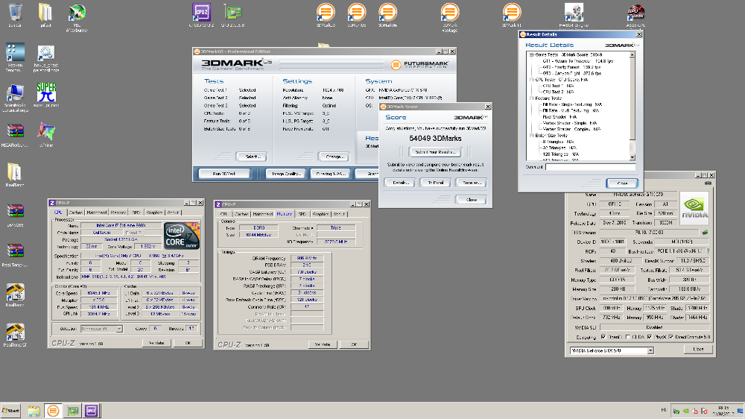Switch to Mainboard tab in left CPU-Z window
The height and width of the screenshot is (419, 745).
pos(96,212)
